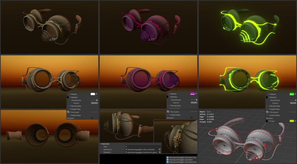This screenshot has width=297, height=164.
Task: Click material icon in Element 0 field
Action: click(x=126, y=150)
